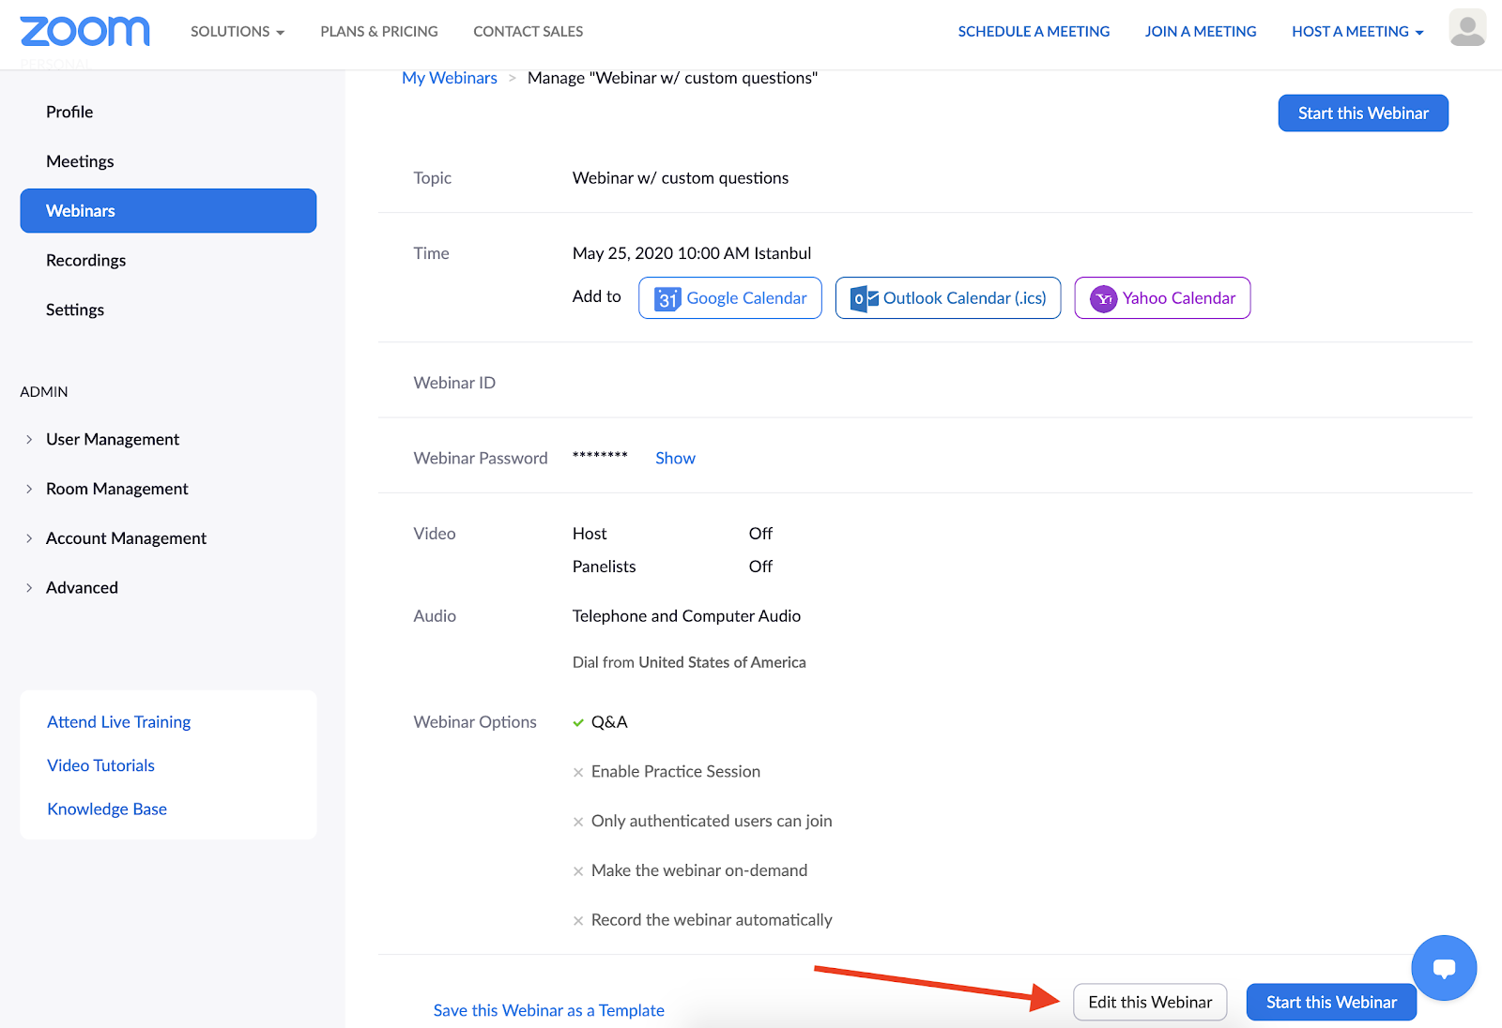Open the user profile avatar

1466,28
